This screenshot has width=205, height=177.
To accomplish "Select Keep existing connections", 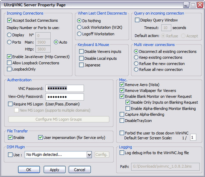I will pyautogui.click(x=136, y=57).
